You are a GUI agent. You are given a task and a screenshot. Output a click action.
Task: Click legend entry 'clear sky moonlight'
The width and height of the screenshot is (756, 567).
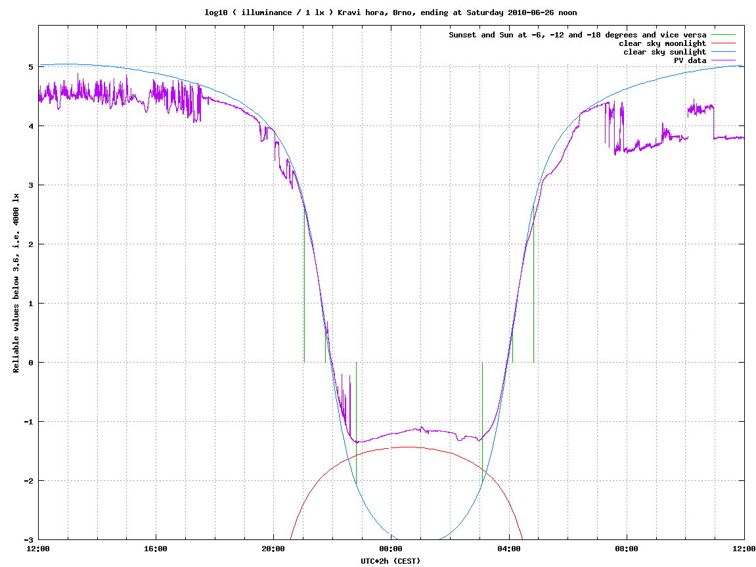pyautogui.click(x=663, y=43)
